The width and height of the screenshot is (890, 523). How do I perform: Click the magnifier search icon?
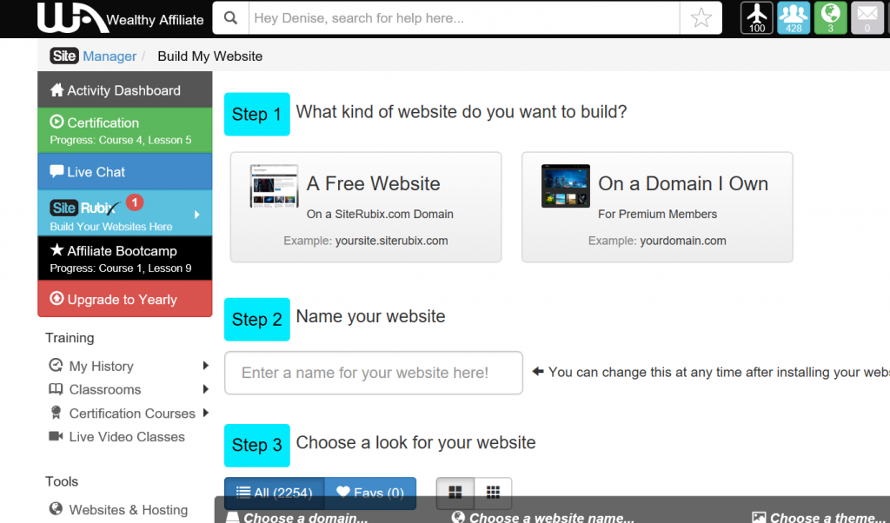coord(230,18)
